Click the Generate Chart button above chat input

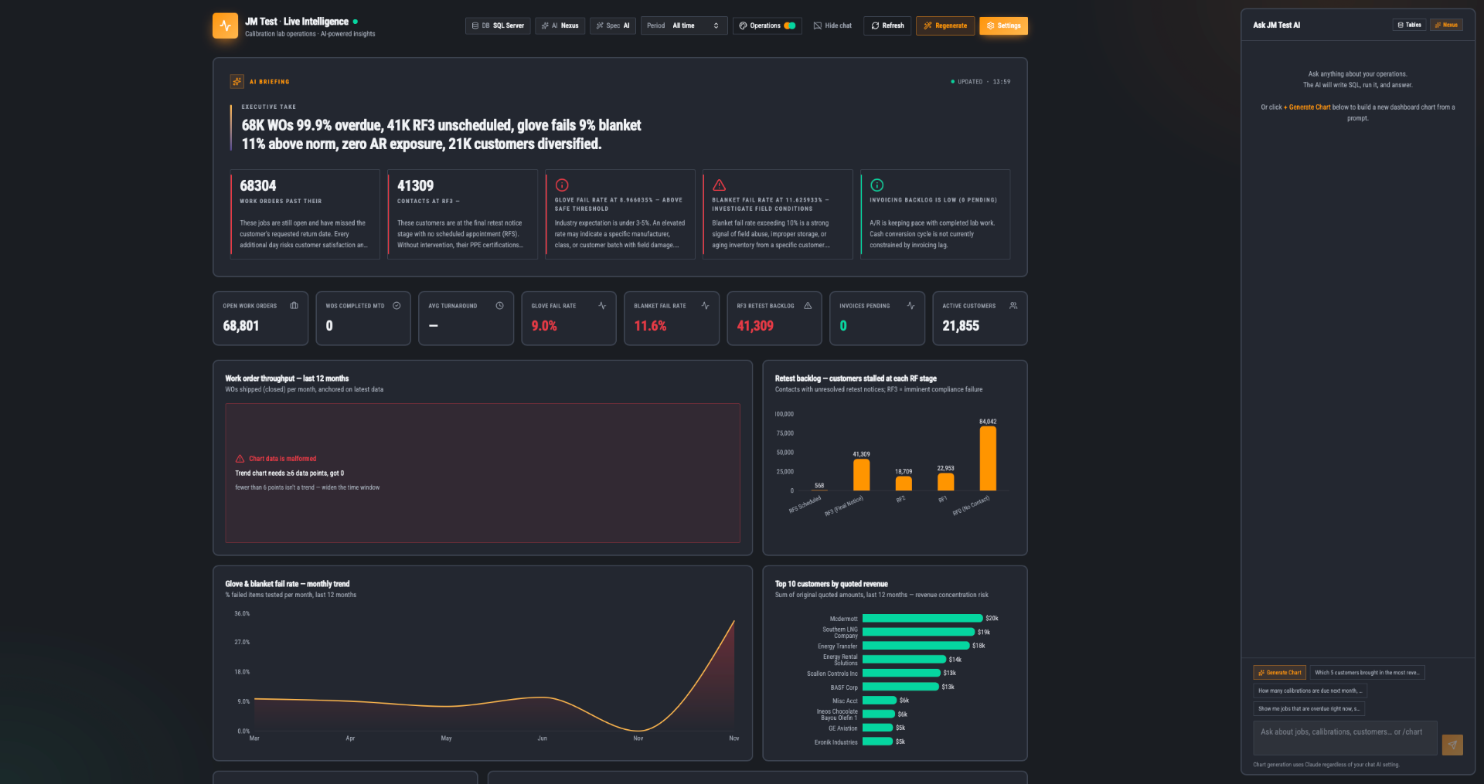[1279, 673]
